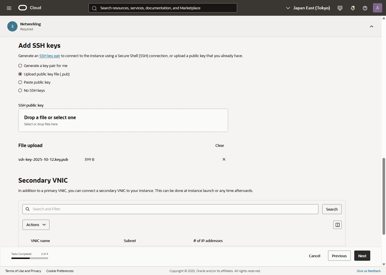Collapse the Networking section chevron
Screen dimensions: 386x275
(x=371, y=27)
